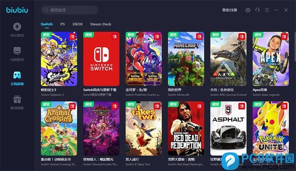Click the vertical scrollbar on right edge

click(295, 47)
